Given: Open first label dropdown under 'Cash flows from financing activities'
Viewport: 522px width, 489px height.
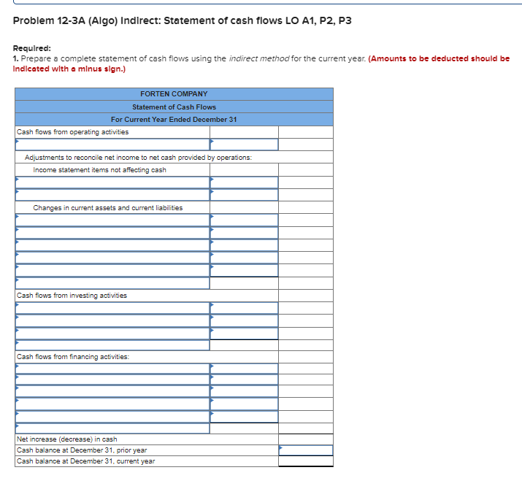Looking at the screenshot, I should pos(112,369).
